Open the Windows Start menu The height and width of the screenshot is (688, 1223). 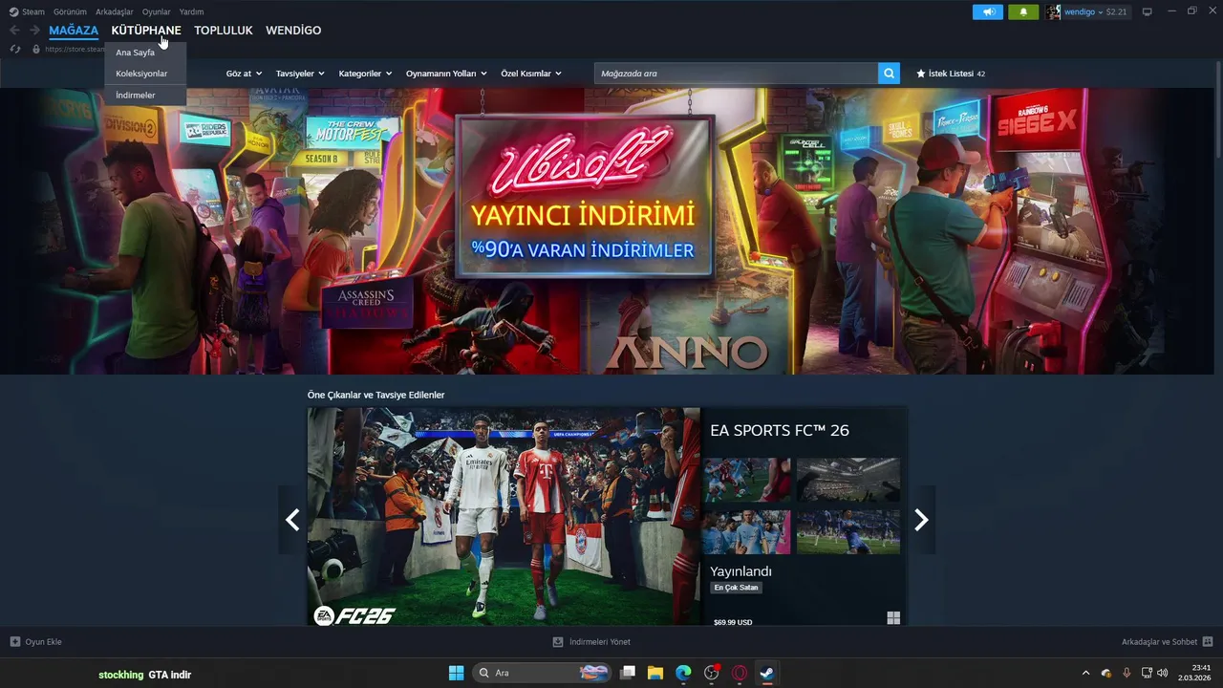coord(456,673)
